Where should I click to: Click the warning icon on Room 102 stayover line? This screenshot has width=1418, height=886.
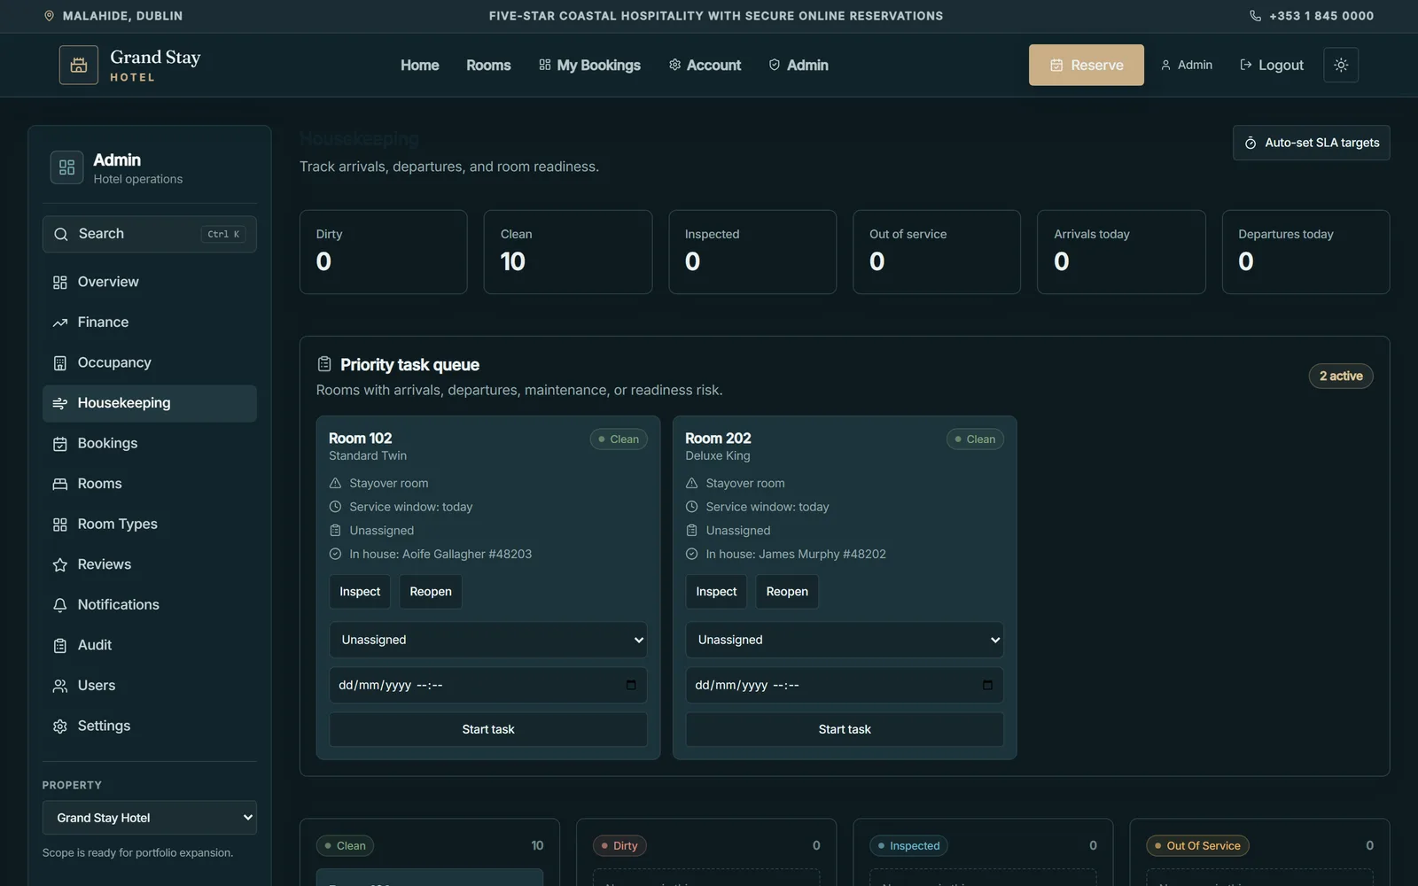pos(335,483)
